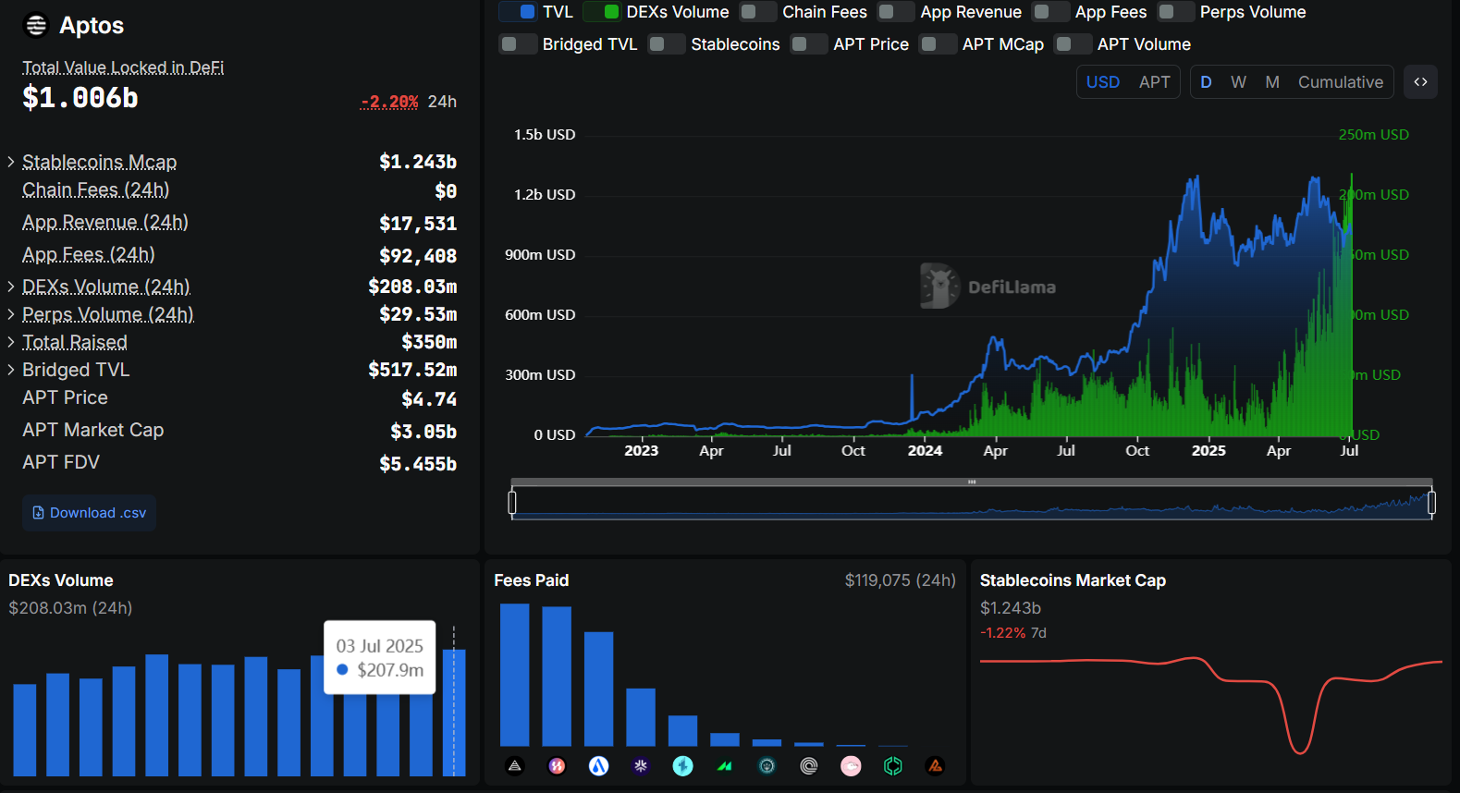
Task: Click the APT FDV value $5.455b
Action: [x=418, y=464]
